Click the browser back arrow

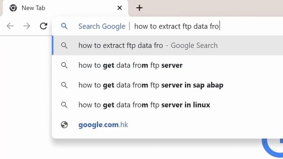10,26
